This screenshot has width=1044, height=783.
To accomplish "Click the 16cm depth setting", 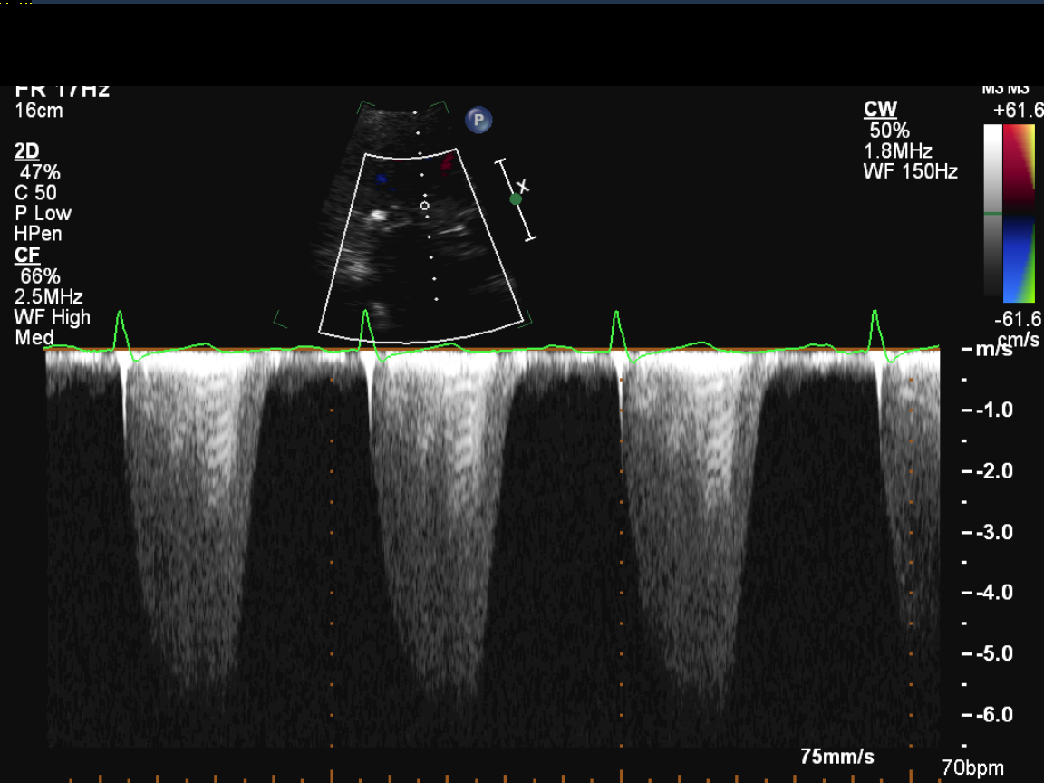I will [x=39, y=111].
